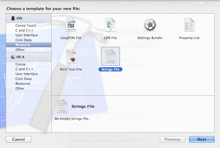This screenshot has width=220, height=148.
Task: Pick the Settings Bundle gear icon
Action: tap(150, 26)
